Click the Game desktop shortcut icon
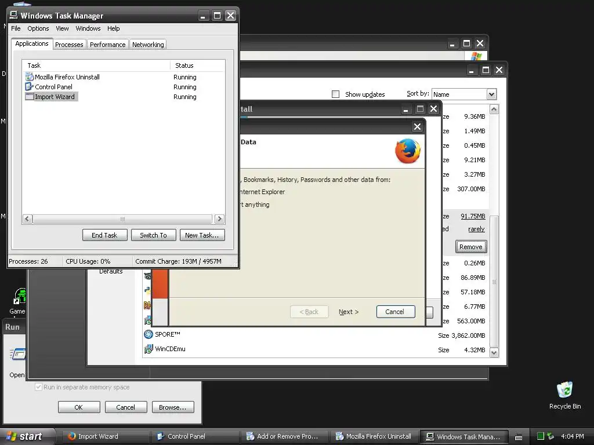This screenshot has width=594, height=445. pyautogui.click(x=20, y=296)
